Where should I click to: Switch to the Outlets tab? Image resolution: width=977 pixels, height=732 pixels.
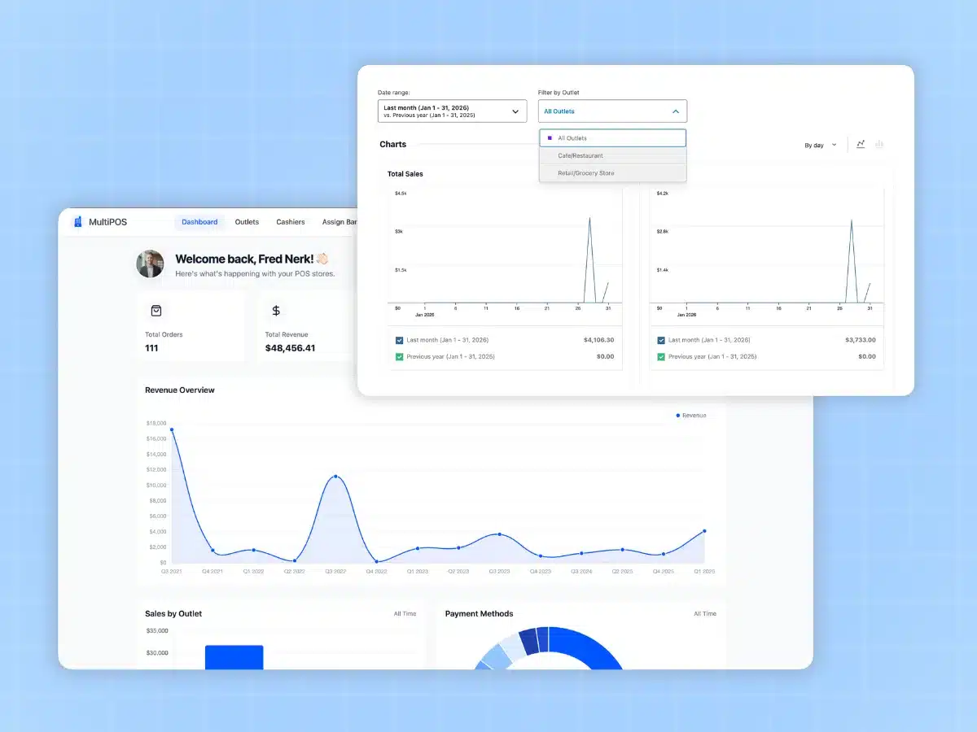coord(246,221)
